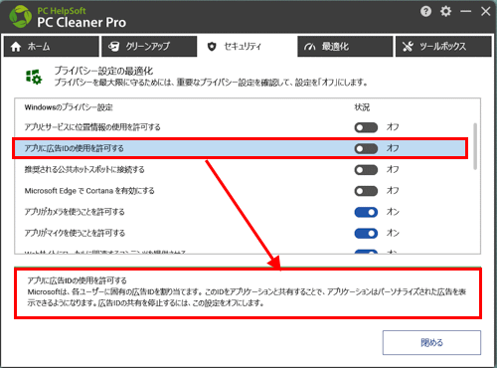This screenshot has height=368, width=497.
Task: Click the home icon on ホーム tab
Action: click(x=16, y=47)
